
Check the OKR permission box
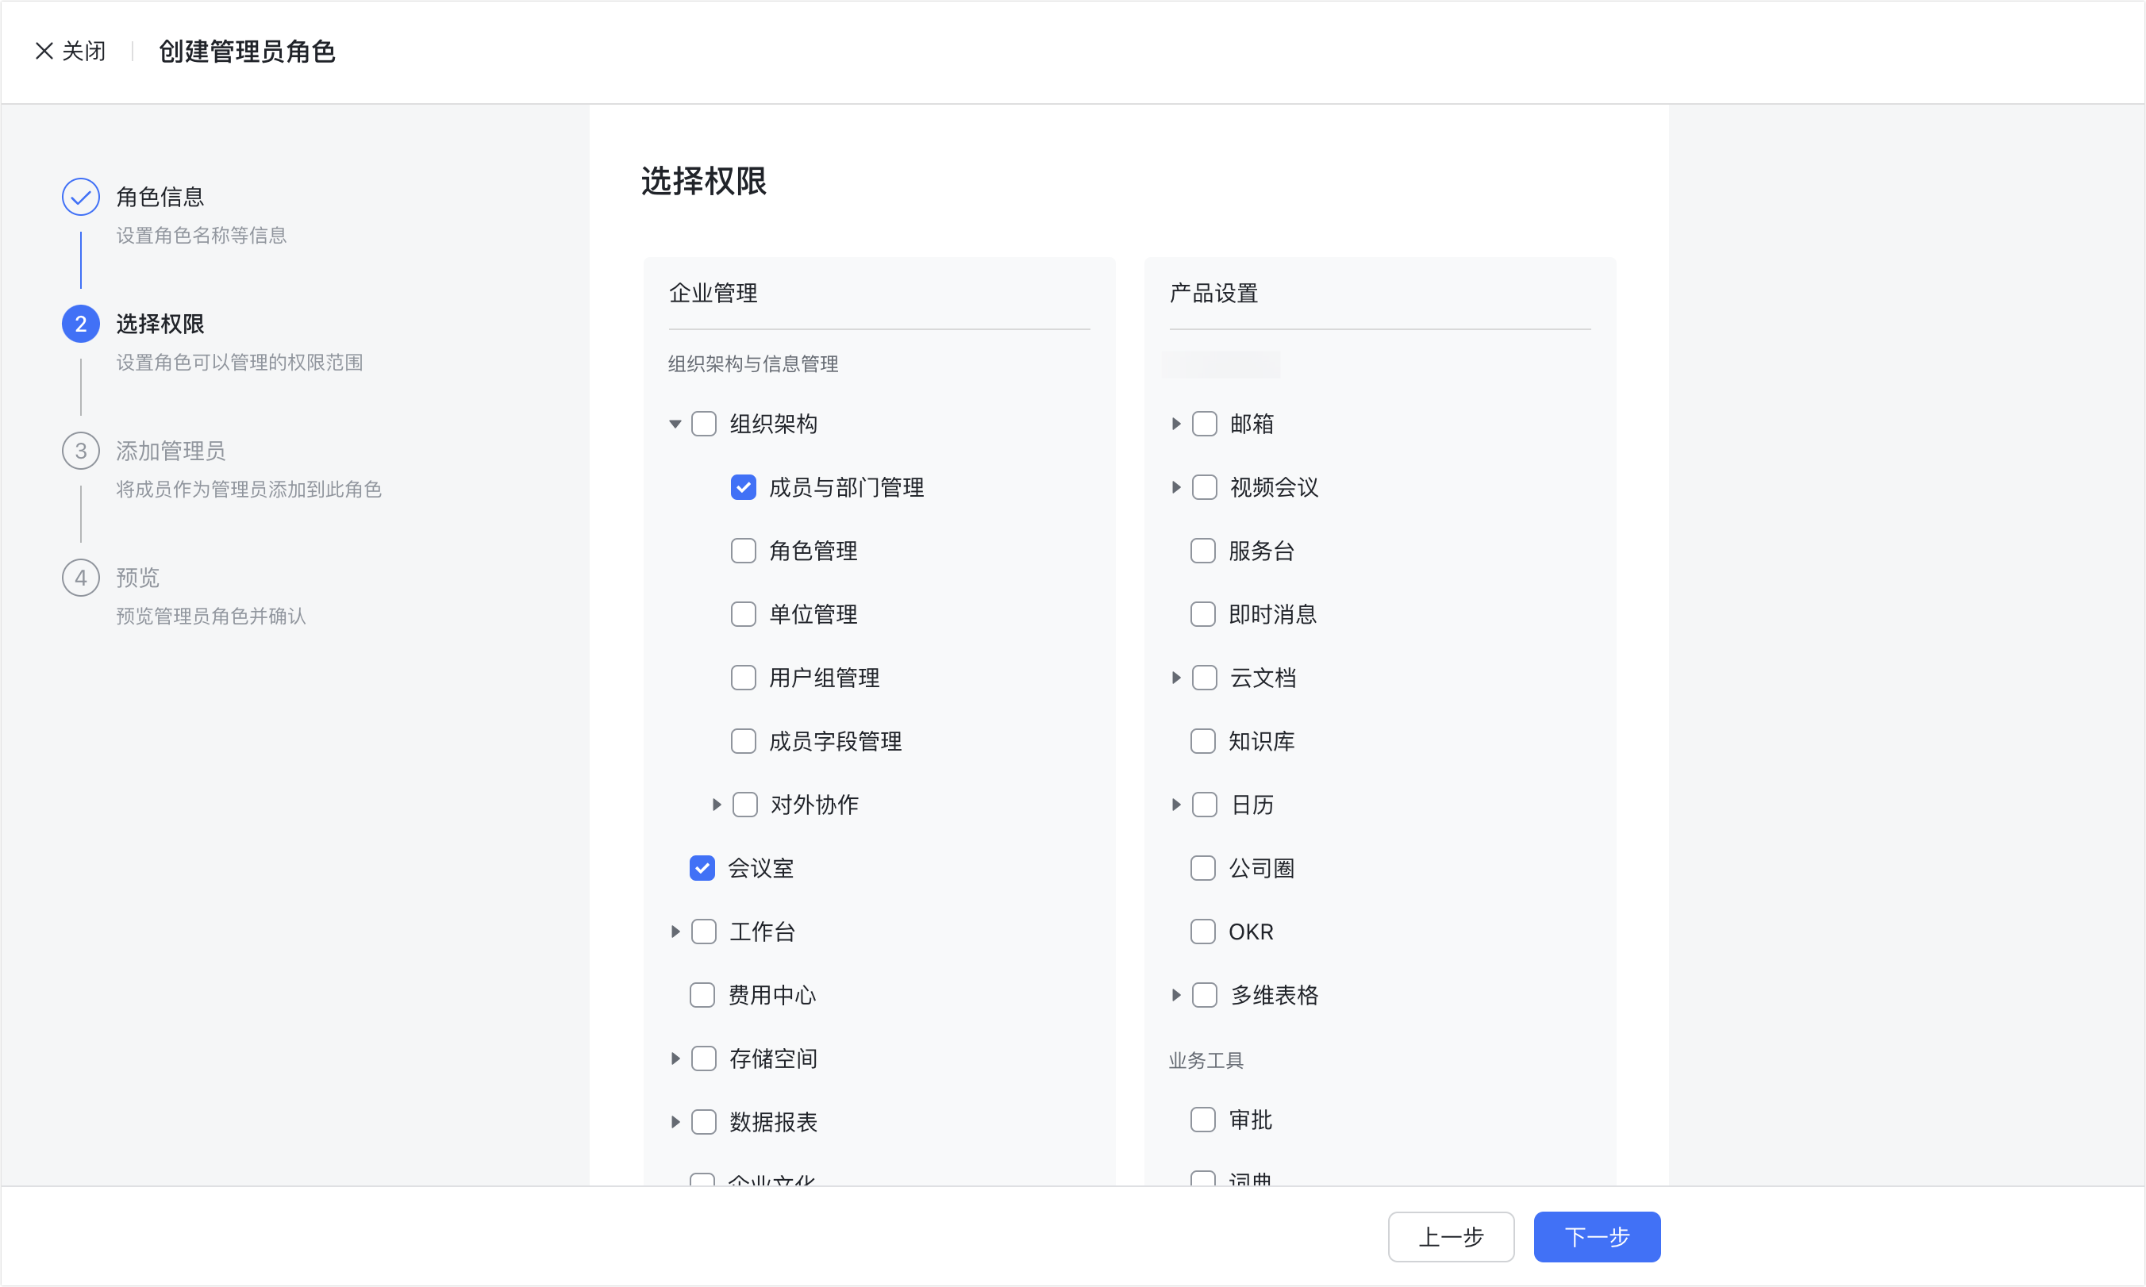pyautogui.click(x=1203, y=932)
